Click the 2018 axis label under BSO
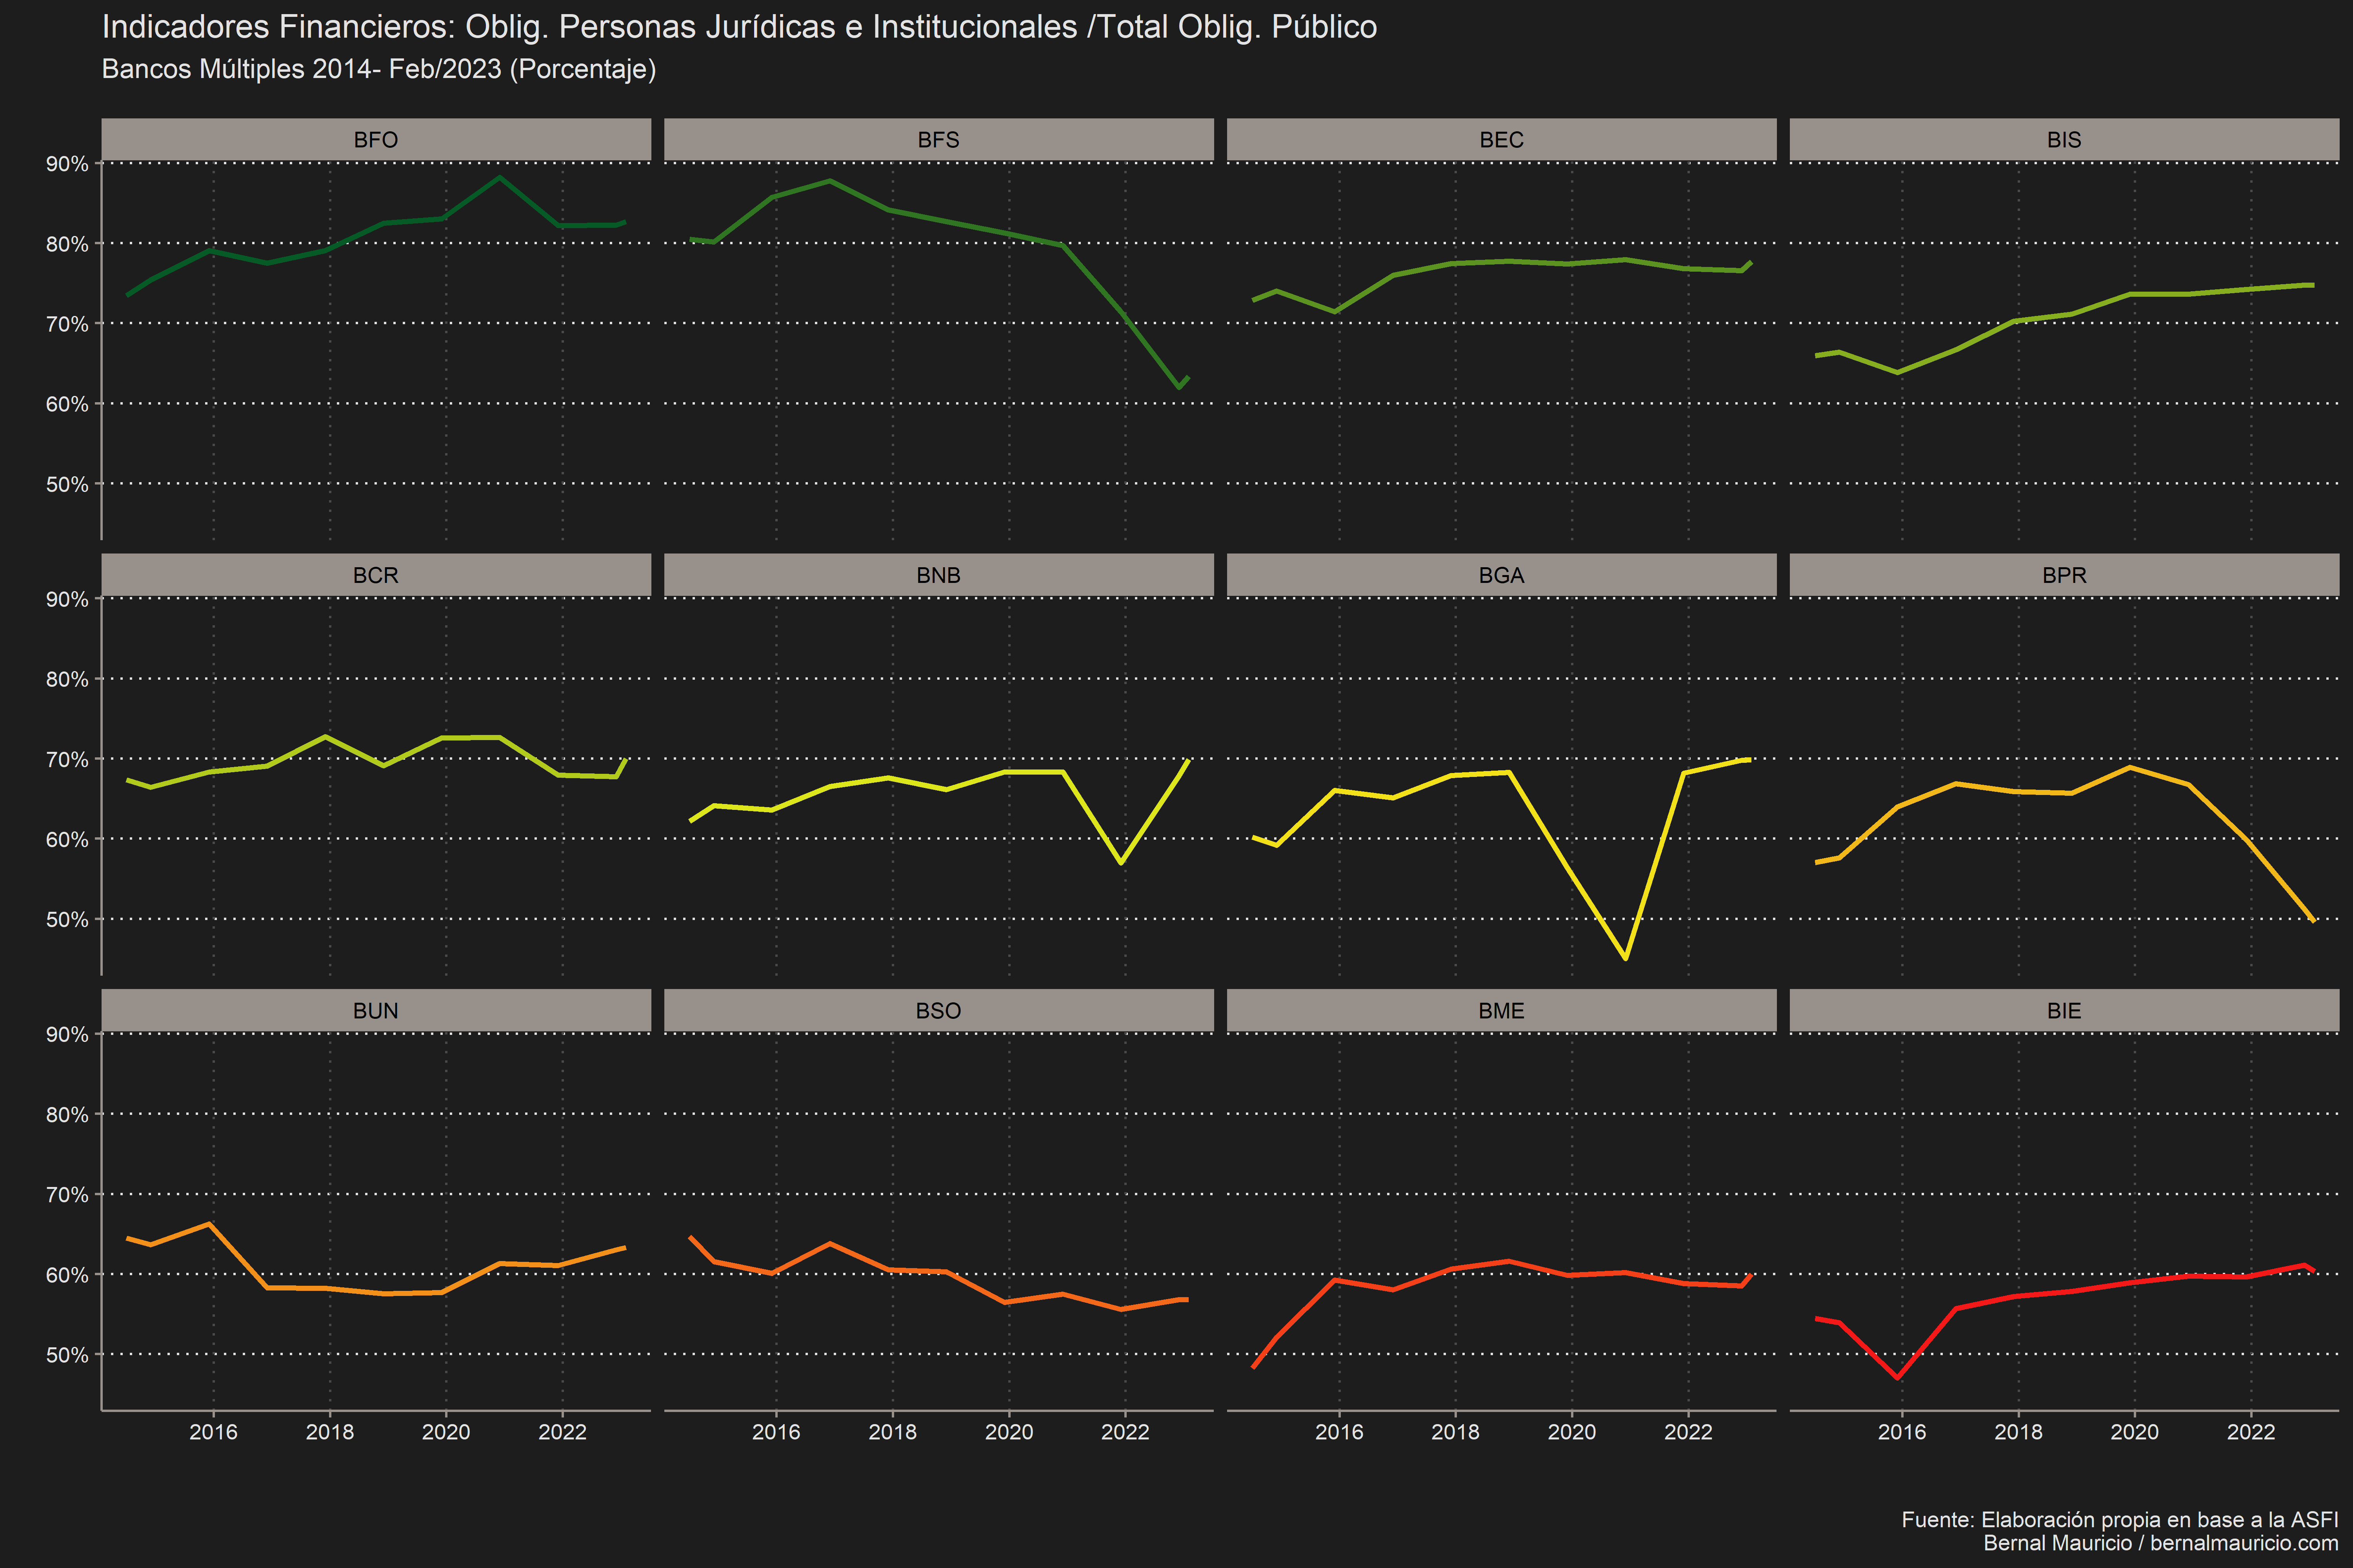 click(x=893, y=1432)
